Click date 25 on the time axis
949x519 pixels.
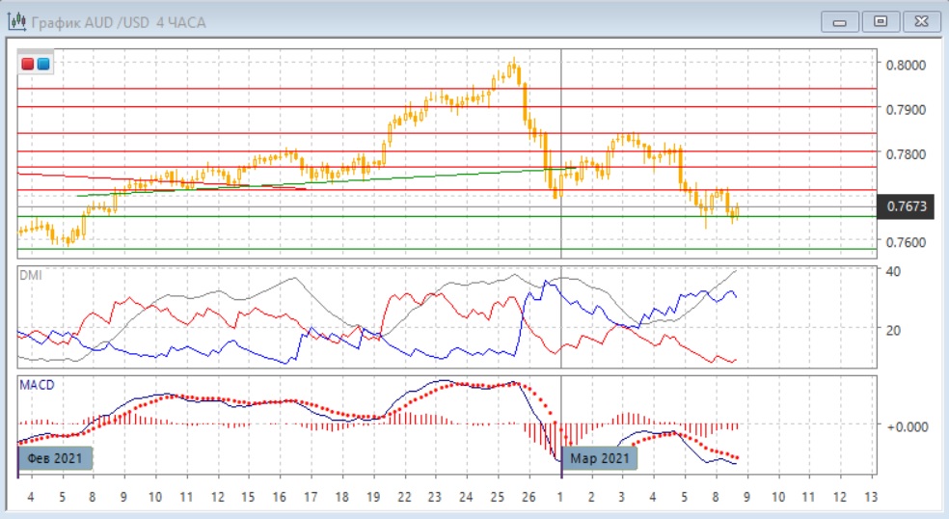click(498, 497)
